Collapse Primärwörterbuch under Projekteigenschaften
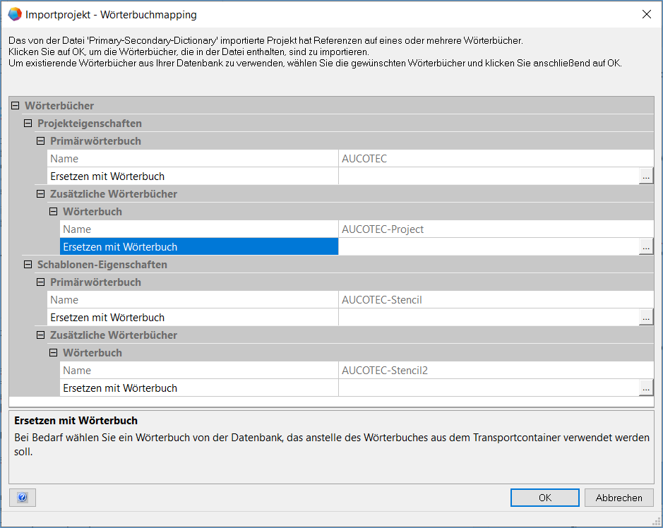The width and height of the screenshot is (663, 528). tap(41, 141)
